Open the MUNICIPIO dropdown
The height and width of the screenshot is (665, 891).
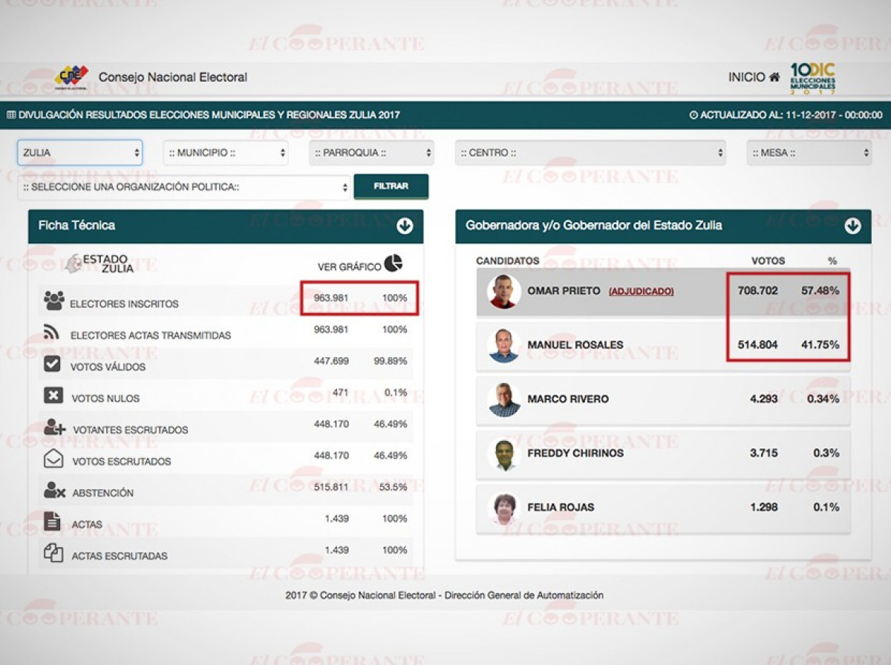[226, 153]
